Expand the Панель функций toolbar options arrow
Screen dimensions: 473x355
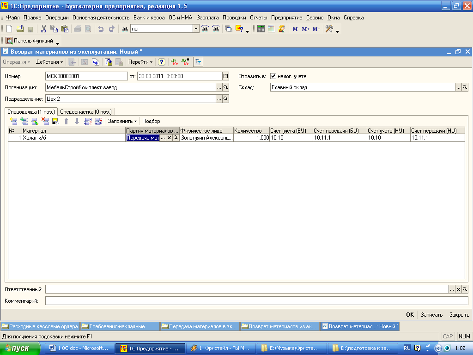(x=57, y=44)
